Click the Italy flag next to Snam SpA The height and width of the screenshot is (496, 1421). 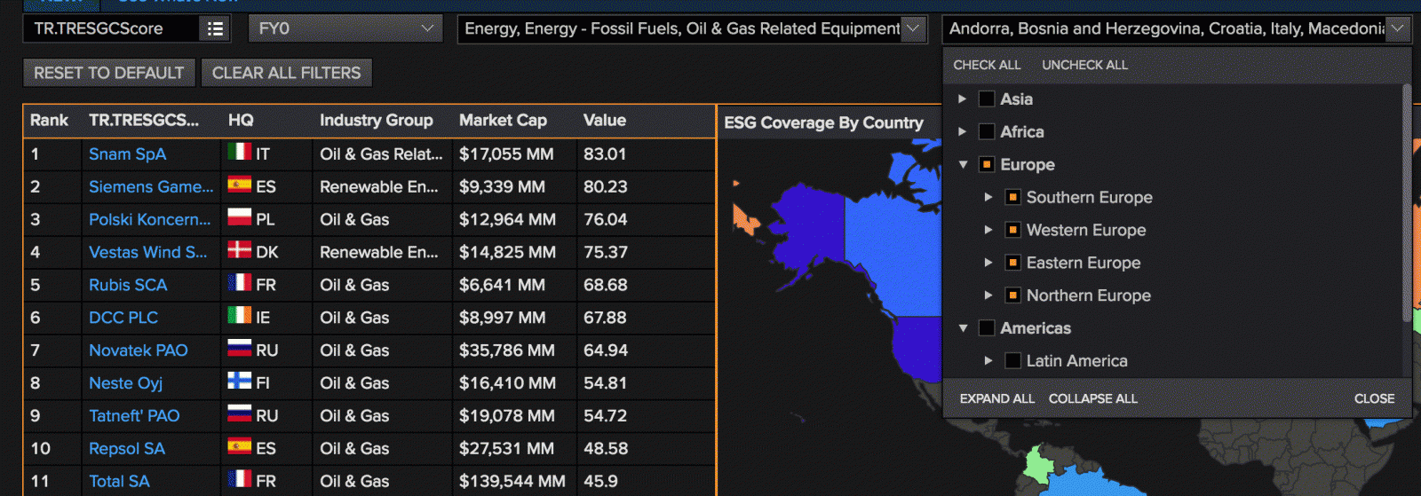tap(239, 152)
